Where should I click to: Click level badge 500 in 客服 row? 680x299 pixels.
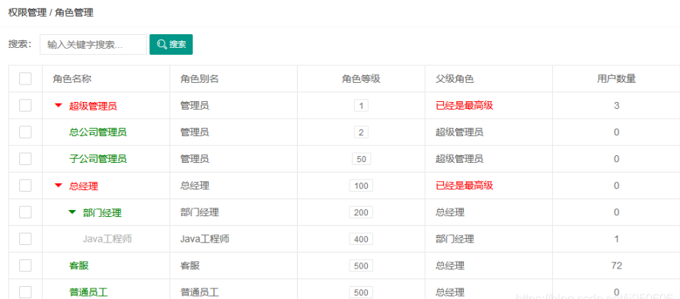click(361, 266)
